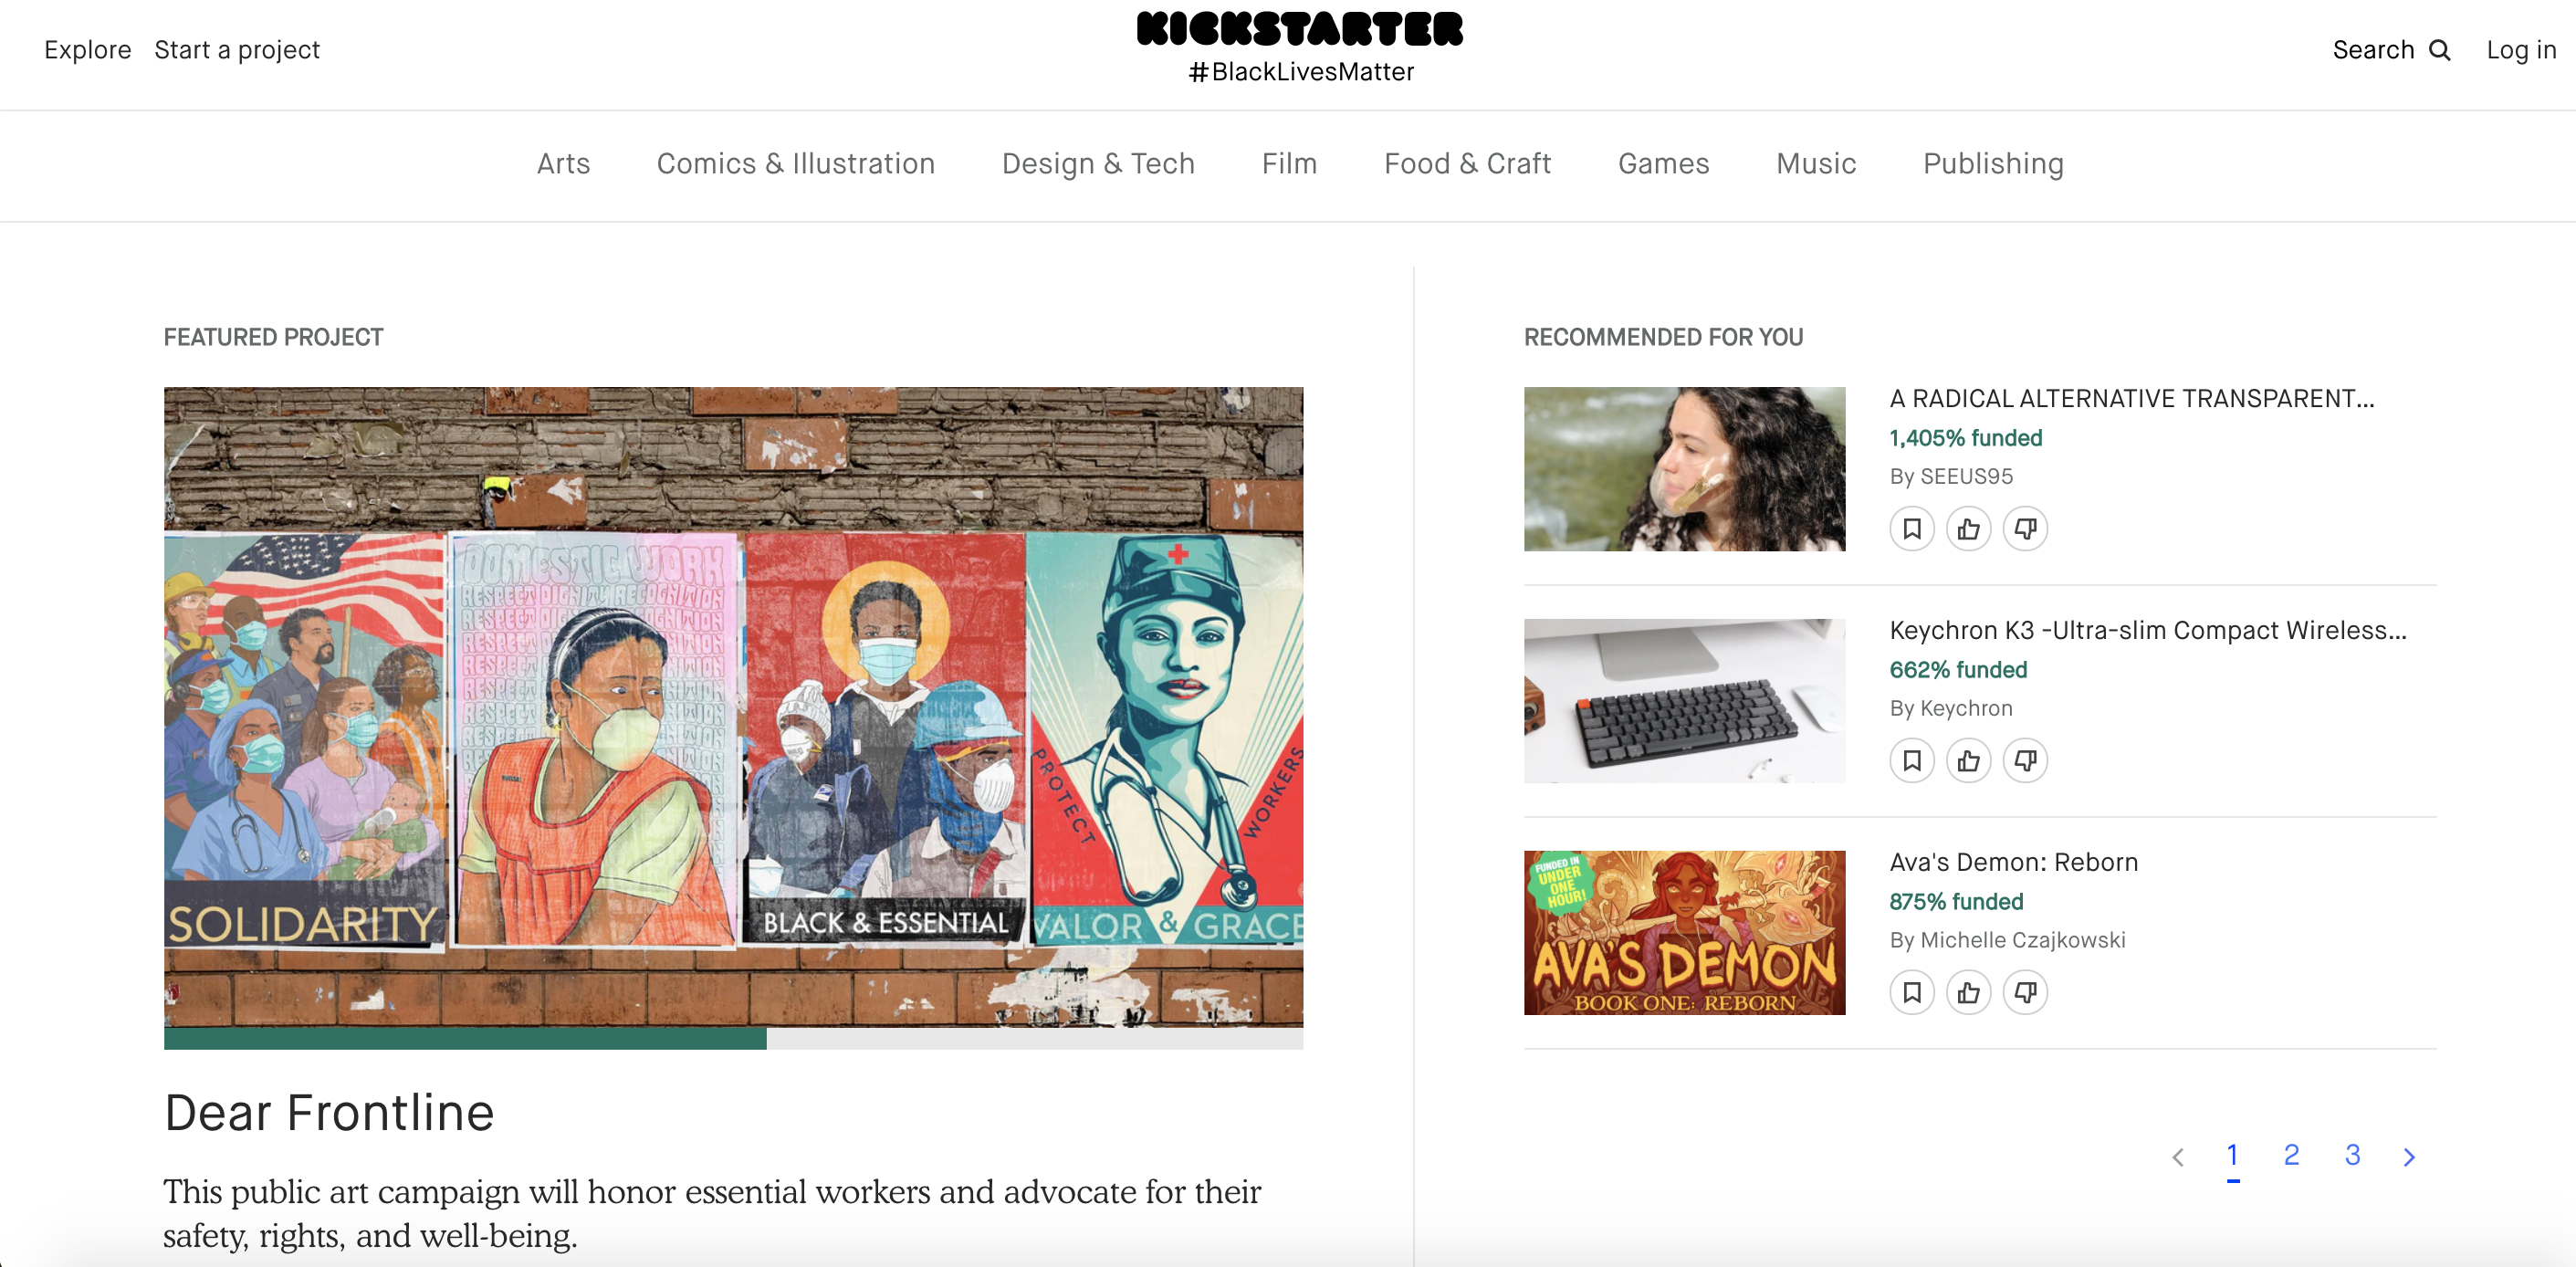Open the Dear Frontline project title

point(329,1112)
